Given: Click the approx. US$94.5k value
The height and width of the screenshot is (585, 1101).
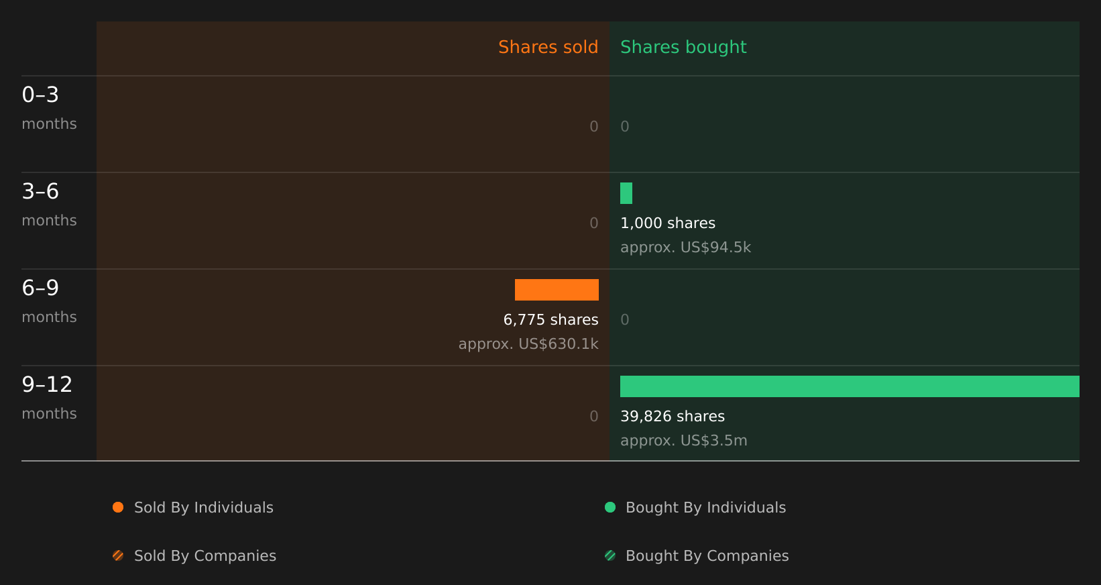Looking at the screenshot, I should 685,248.
